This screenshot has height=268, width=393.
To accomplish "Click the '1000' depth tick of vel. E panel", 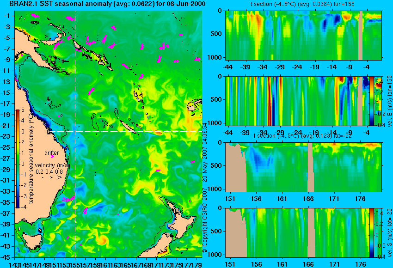I will pyautogui.click(x=215, y=123).
